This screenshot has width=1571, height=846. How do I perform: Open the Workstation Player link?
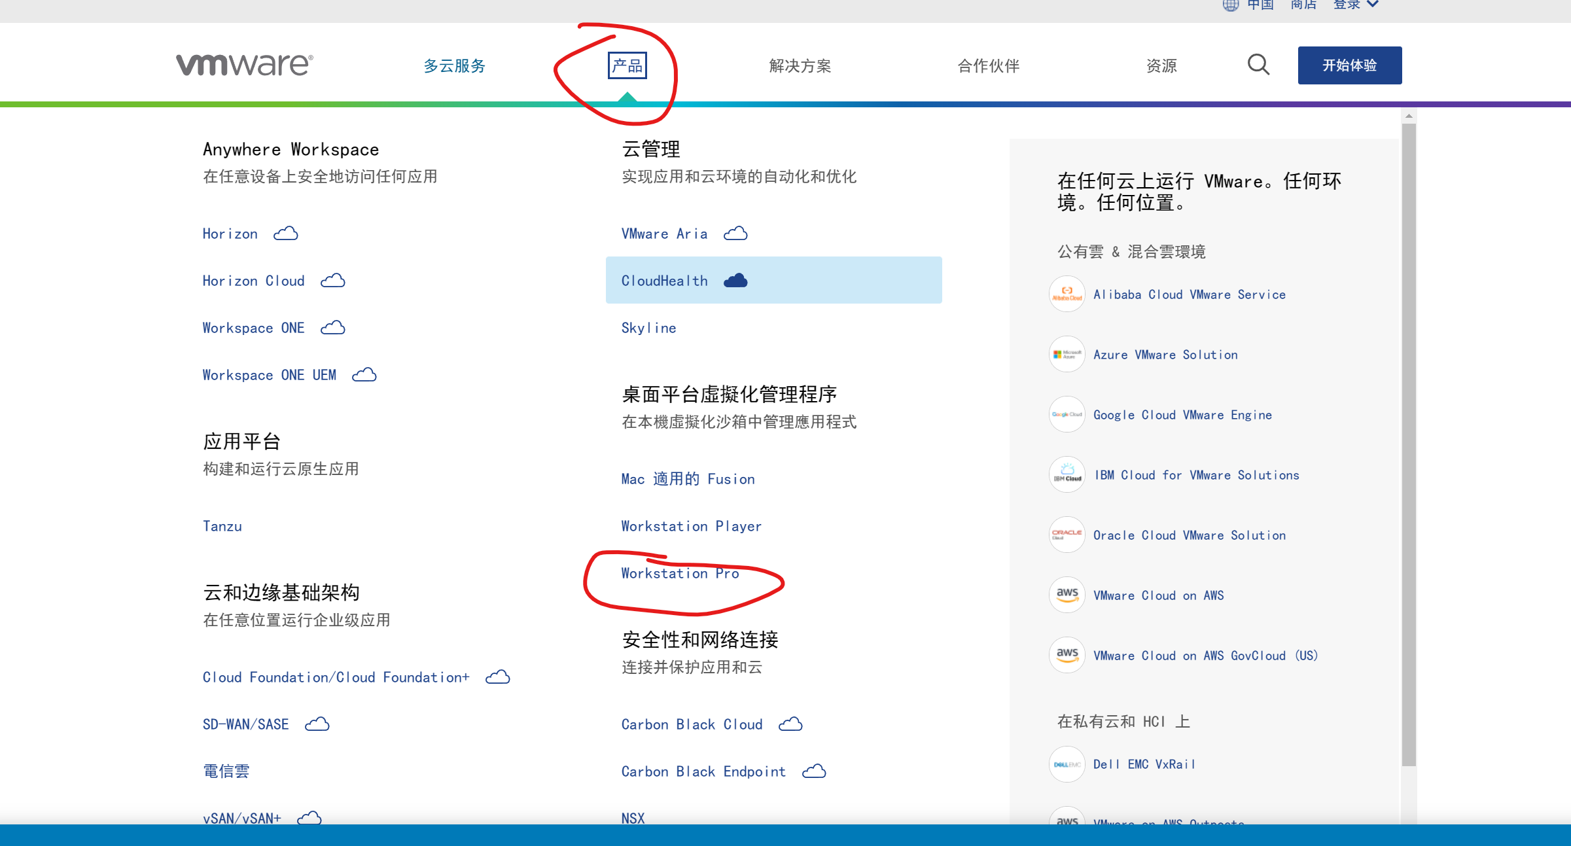(x=691, y=526)
